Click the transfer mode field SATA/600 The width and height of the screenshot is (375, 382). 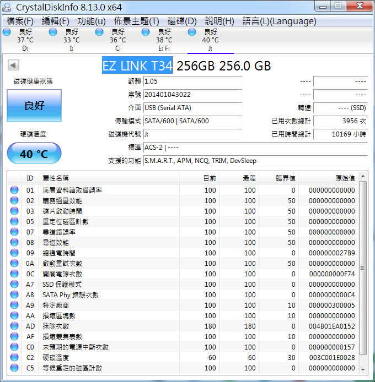click(x=192, y=121)
